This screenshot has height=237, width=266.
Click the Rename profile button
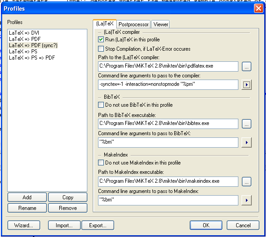click(x=27, y=208)
